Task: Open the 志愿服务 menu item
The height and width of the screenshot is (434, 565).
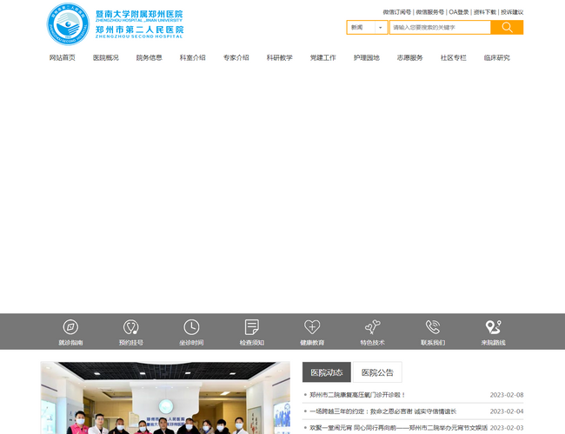Action: (x=410, y=57)
